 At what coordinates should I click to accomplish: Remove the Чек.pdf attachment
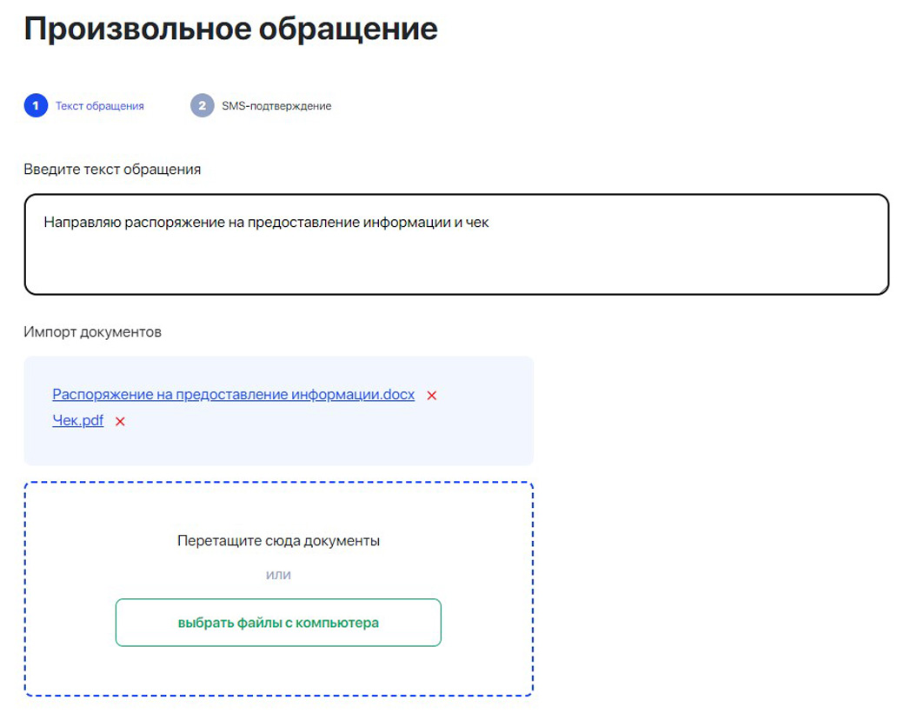click(x=120, y=422)
